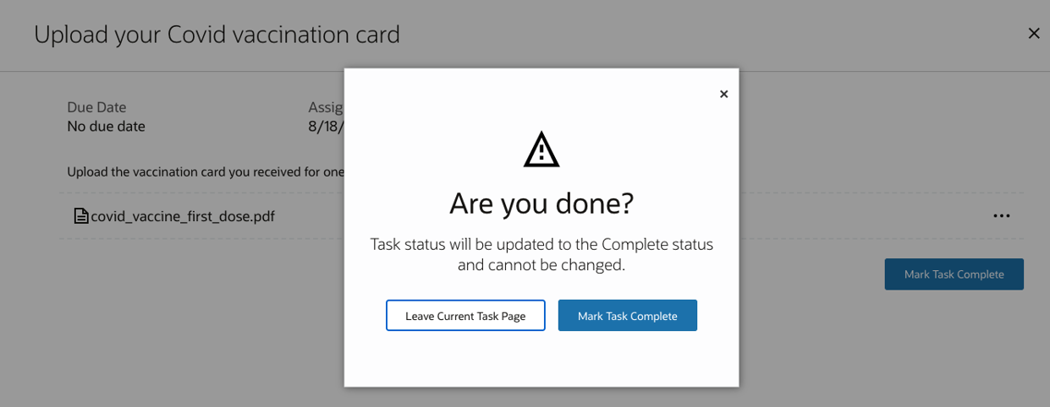Image resolution: width=1050 pixels, height=407 pixels.
Task: Click the 'and cannot be changed.' text line
Action: coord(541,265)
